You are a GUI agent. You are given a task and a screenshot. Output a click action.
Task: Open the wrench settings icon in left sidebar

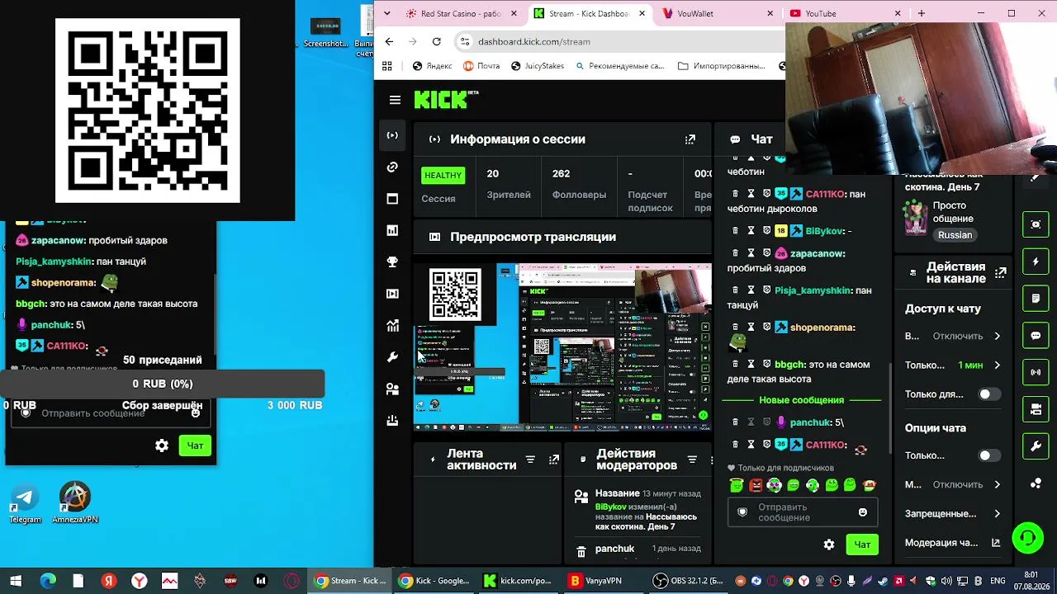point(392,357)
